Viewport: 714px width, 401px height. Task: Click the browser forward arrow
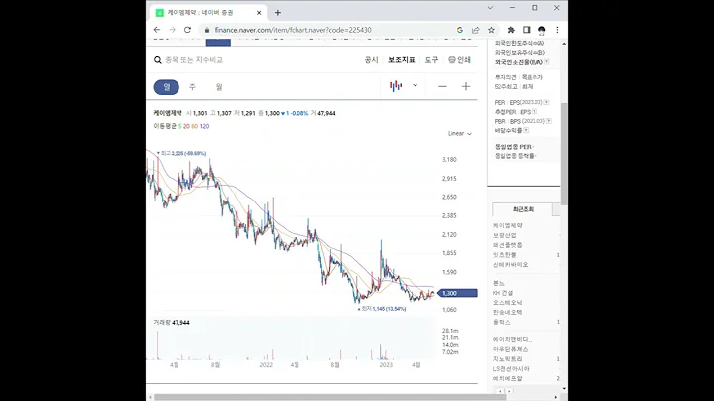pyautogui.click(x=172, y=30)
